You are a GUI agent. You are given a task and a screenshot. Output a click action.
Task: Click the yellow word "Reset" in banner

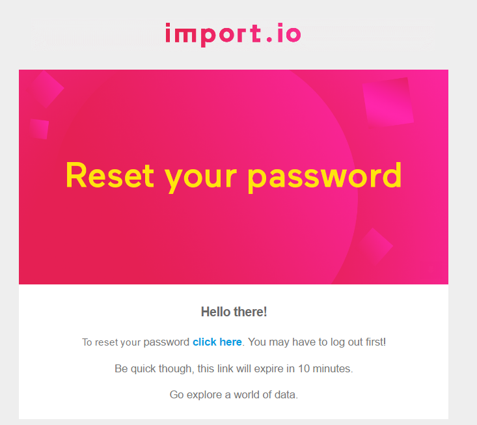point(110,175)
